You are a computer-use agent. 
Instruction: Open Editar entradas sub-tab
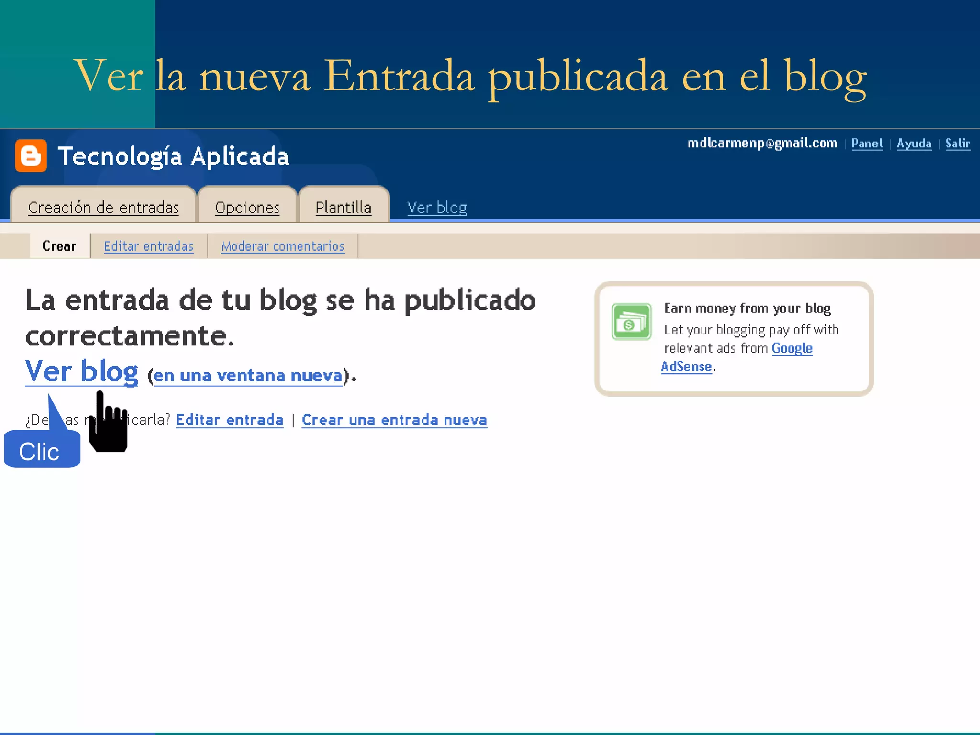149,246
